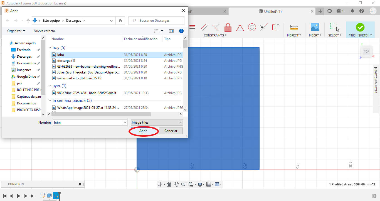Viewport: 380px width, 201px height.
Task: Open the INSERT dropdown menu
Action: point(315,35)
